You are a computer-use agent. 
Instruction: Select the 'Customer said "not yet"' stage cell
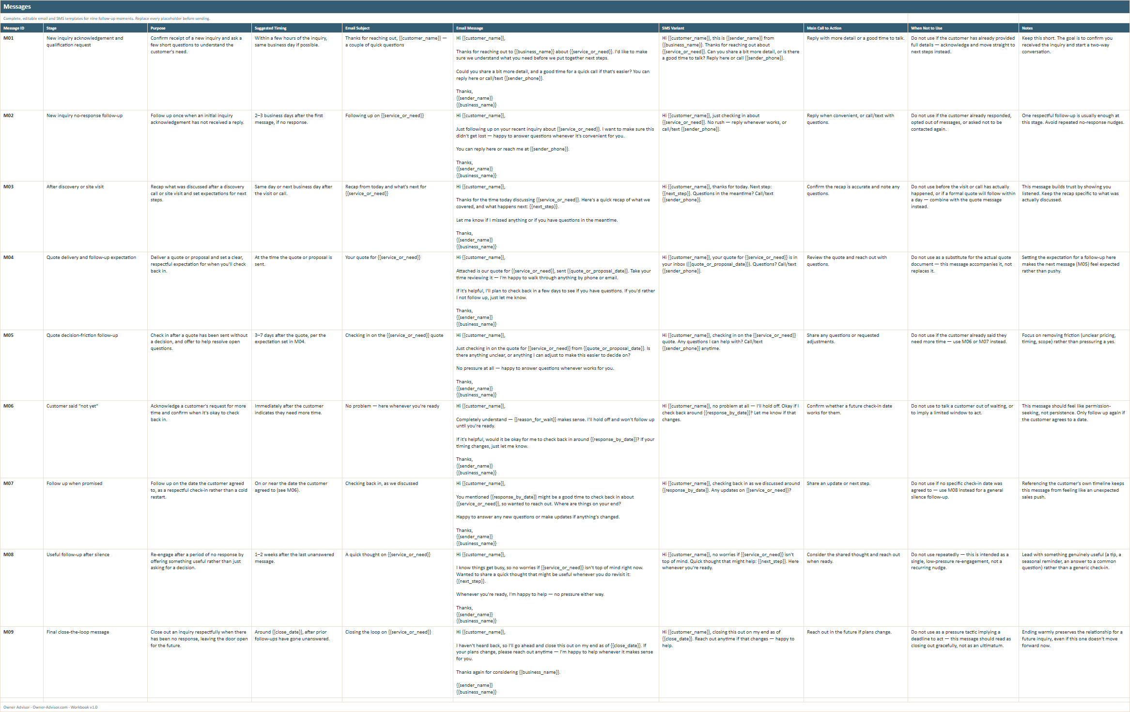click(95, 439)
